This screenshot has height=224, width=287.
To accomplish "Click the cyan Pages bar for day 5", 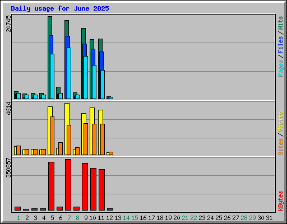I will (52, 76).
